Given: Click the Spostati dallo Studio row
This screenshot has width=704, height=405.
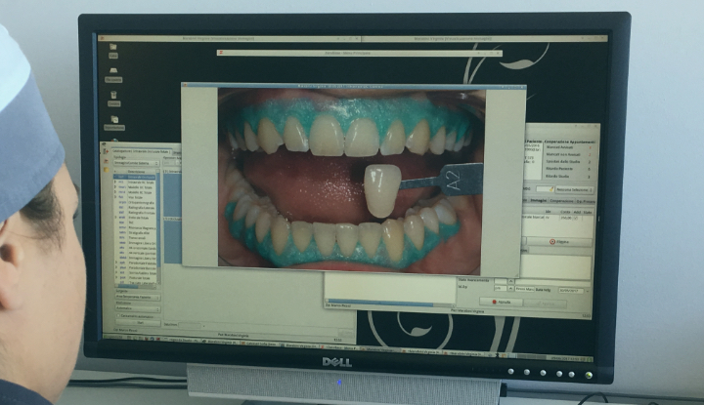Looking at the screenshot, I should click(569, 162).
